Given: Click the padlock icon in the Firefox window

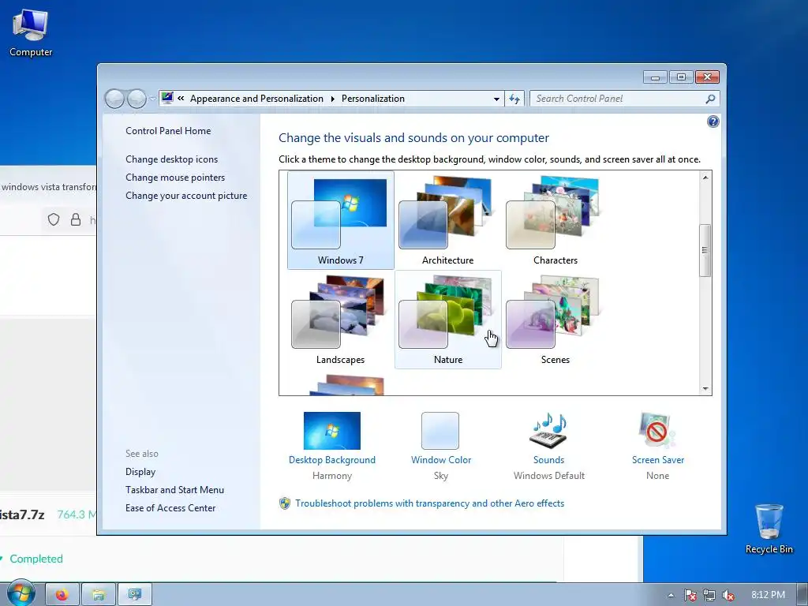Looking at the screenshot, I should 76,219.
